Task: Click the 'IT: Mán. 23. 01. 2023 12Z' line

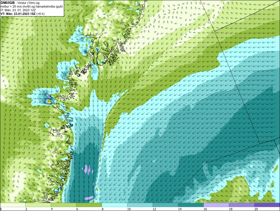Action: 18,10
